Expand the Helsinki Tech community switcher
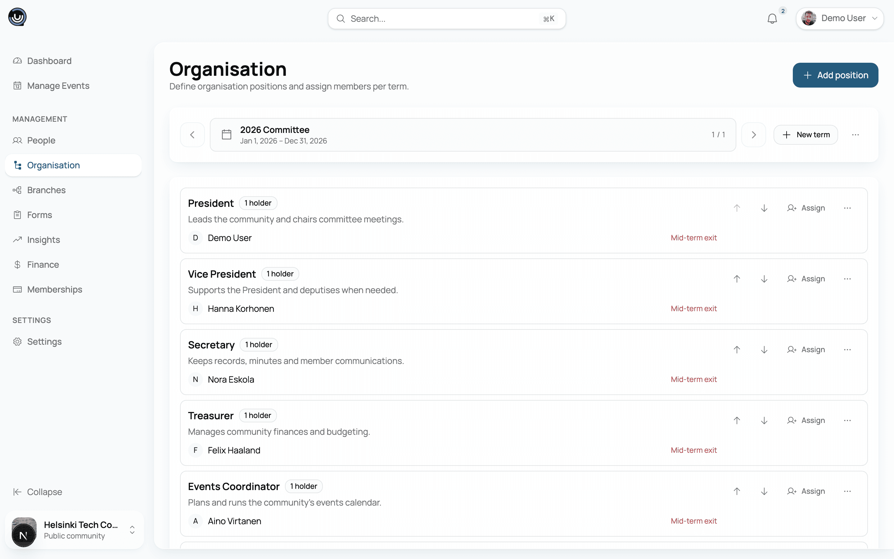Screen dimensions: 894x559 (x=132, y=530)
